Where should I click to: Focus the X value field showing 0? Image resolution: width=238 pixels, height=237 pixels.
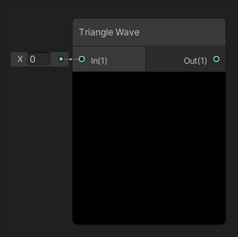pyautogui.click(x=39, y=59)
